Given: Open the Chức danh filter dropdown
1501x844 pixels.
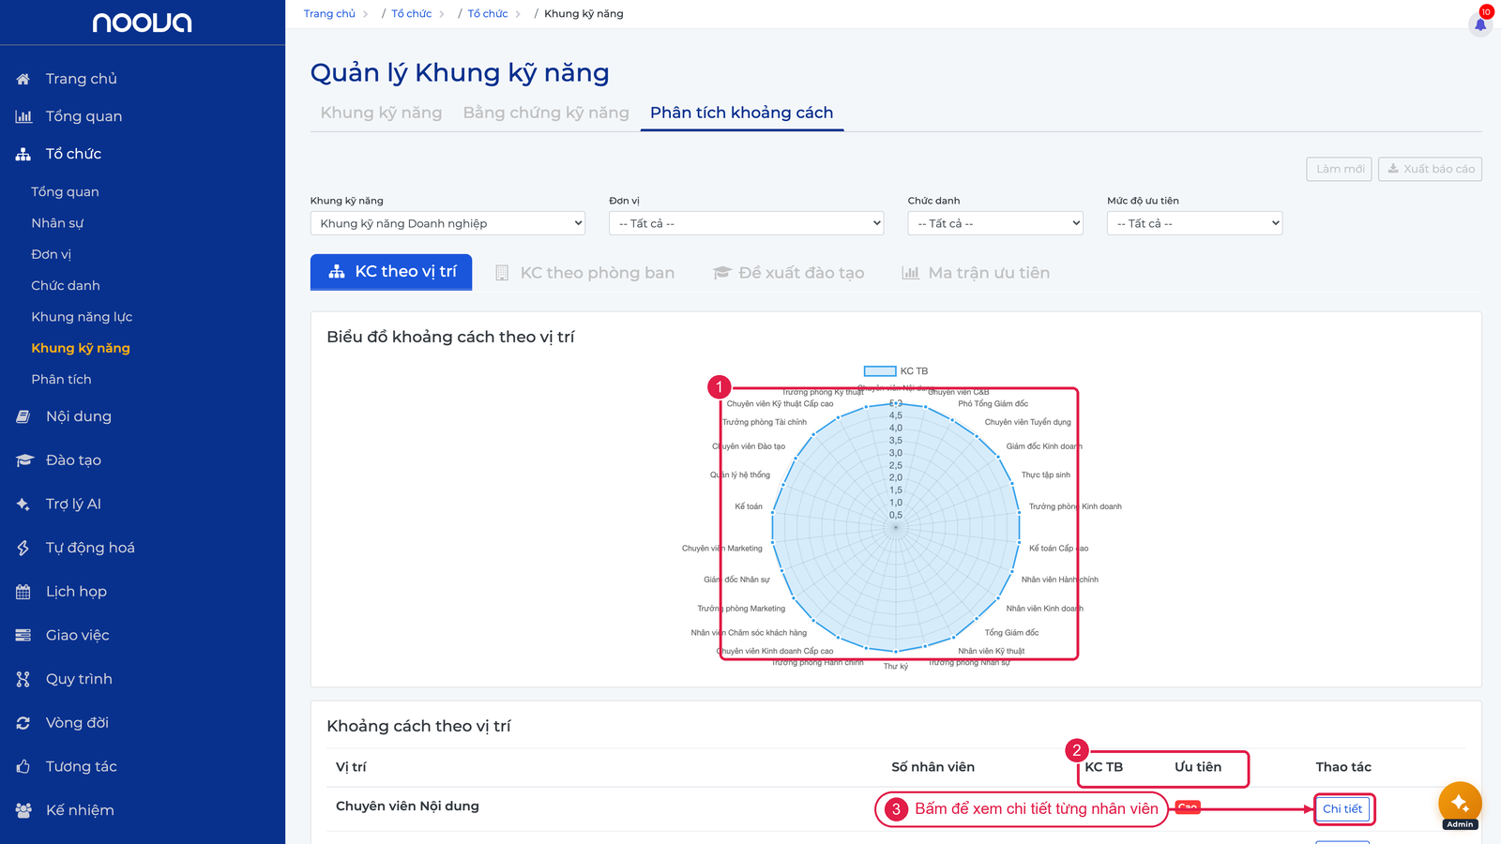Looking at the screenshot, I should (x=995, y=223).
